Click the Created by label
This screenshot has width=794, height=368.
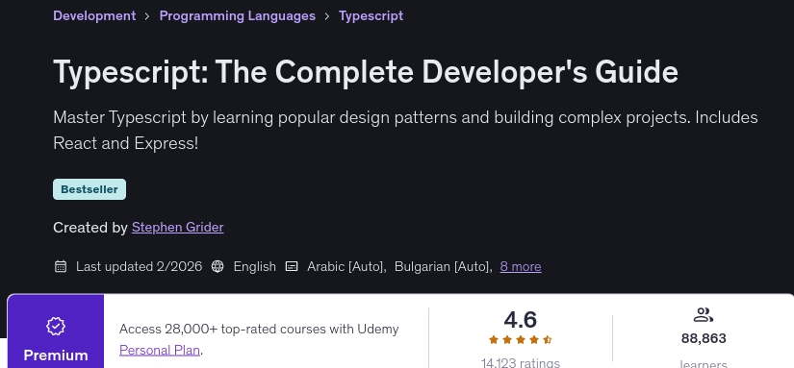coord(90,228)
